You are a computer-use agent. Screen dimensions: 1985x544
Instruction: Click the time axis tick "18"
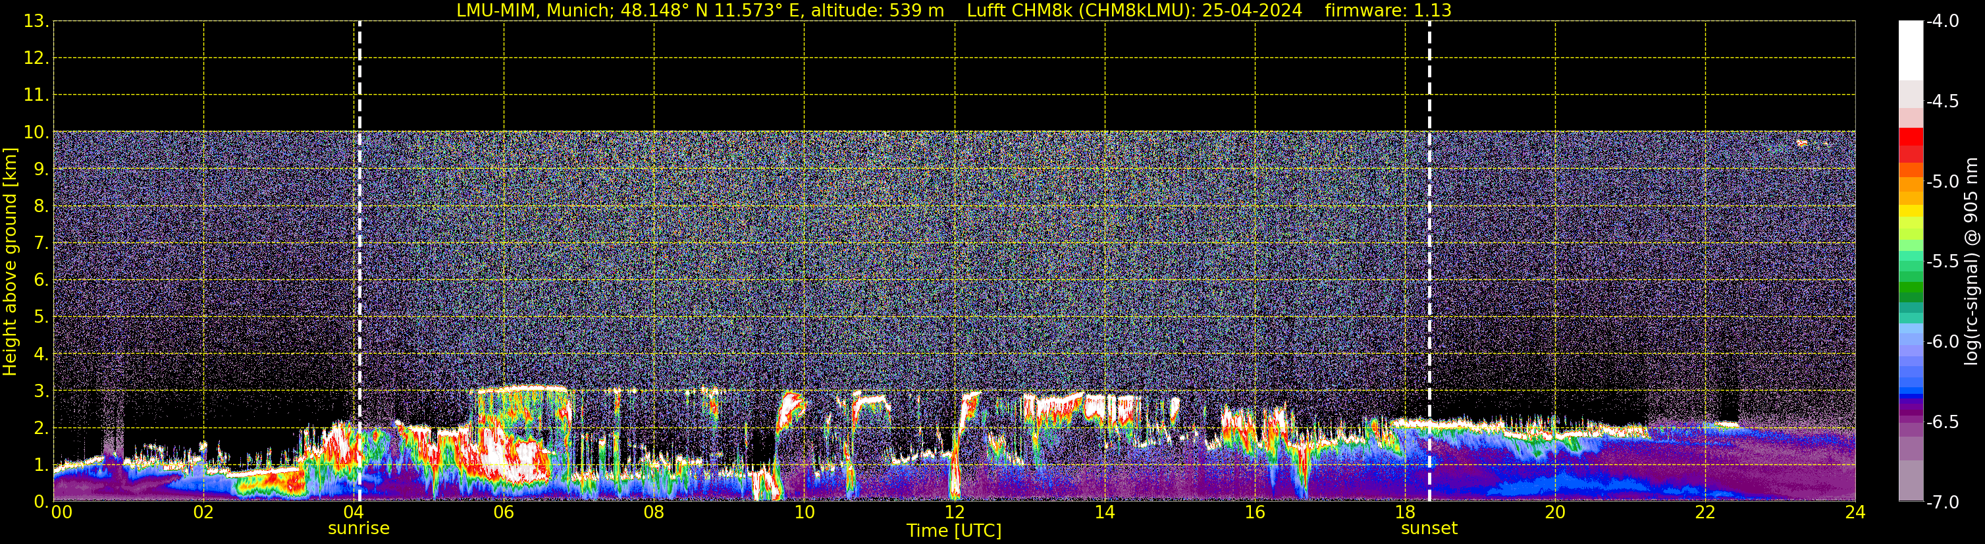coord(1406,512)
